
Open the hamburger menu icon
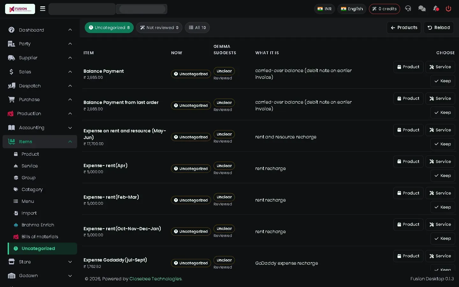click(x=42, y=9)
